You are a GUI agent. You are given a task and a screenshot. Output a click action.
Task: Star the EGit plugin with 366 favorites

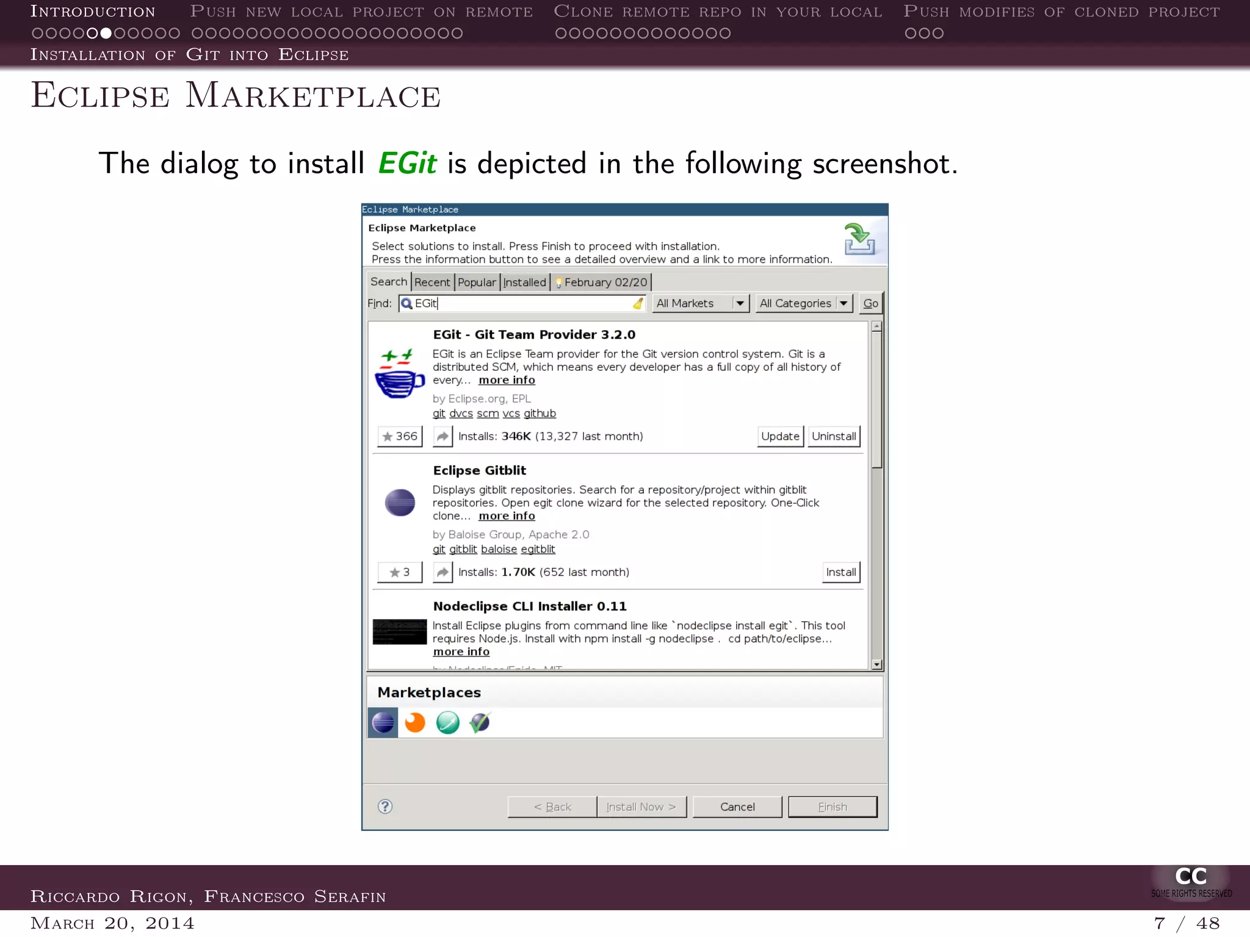click(400, 436)
